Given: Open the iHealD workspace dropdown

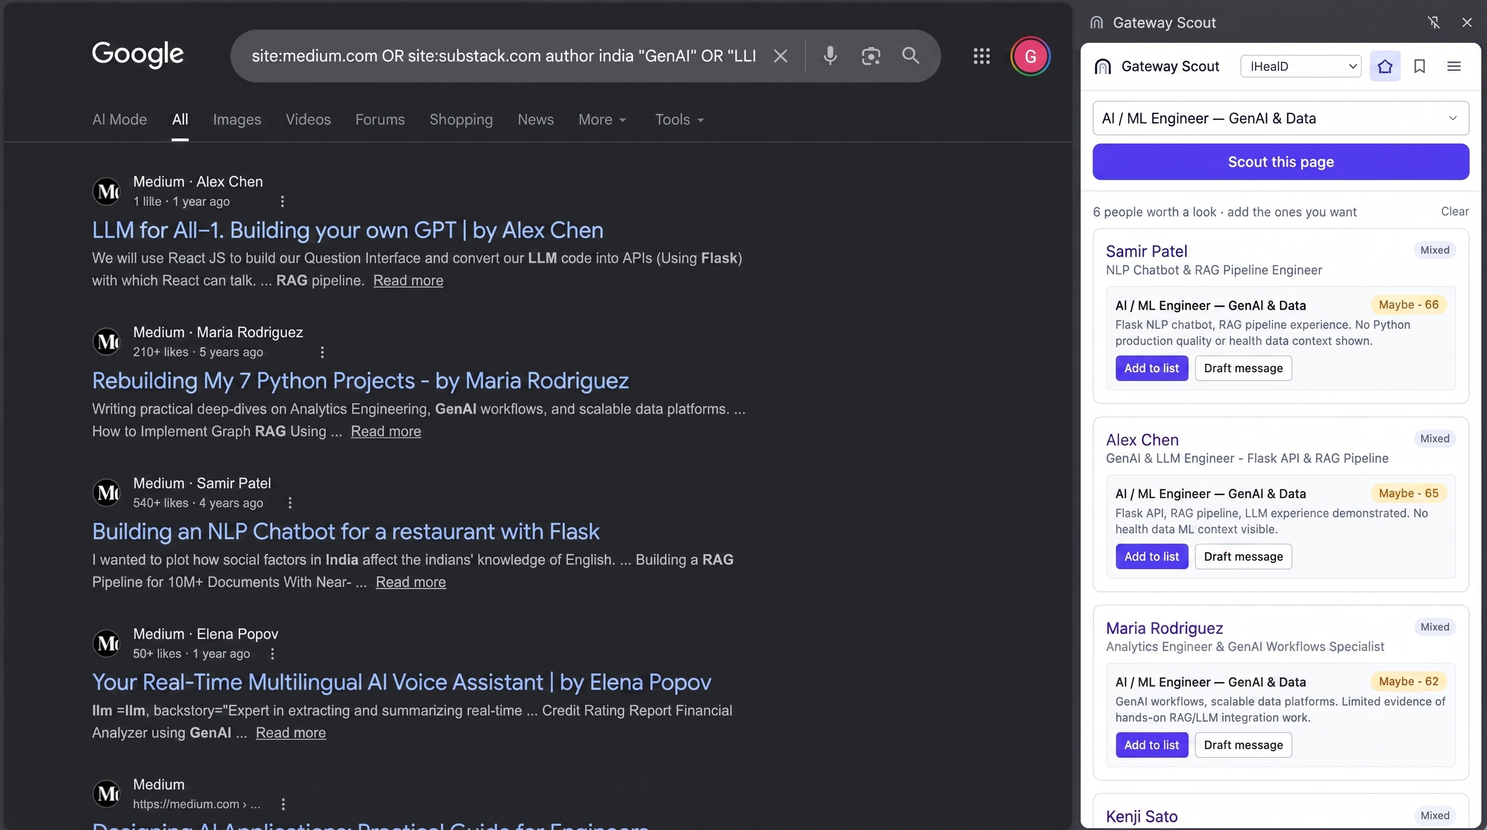Looking at the screenshot, I should coord(1301,66).
